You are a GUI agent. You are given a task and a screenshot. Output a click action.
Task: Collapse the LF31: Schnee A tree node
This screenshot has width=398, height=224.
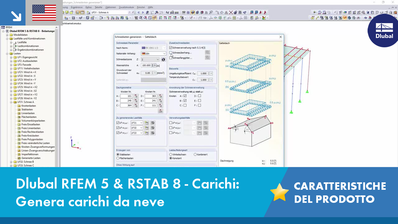pyautogui.click(x=11, y=102)
